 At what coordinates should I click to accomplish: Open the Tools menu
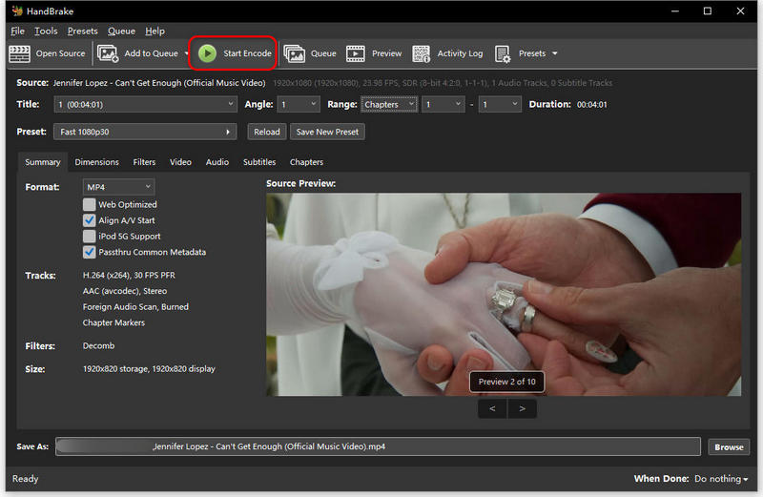[x=46, y=31]
